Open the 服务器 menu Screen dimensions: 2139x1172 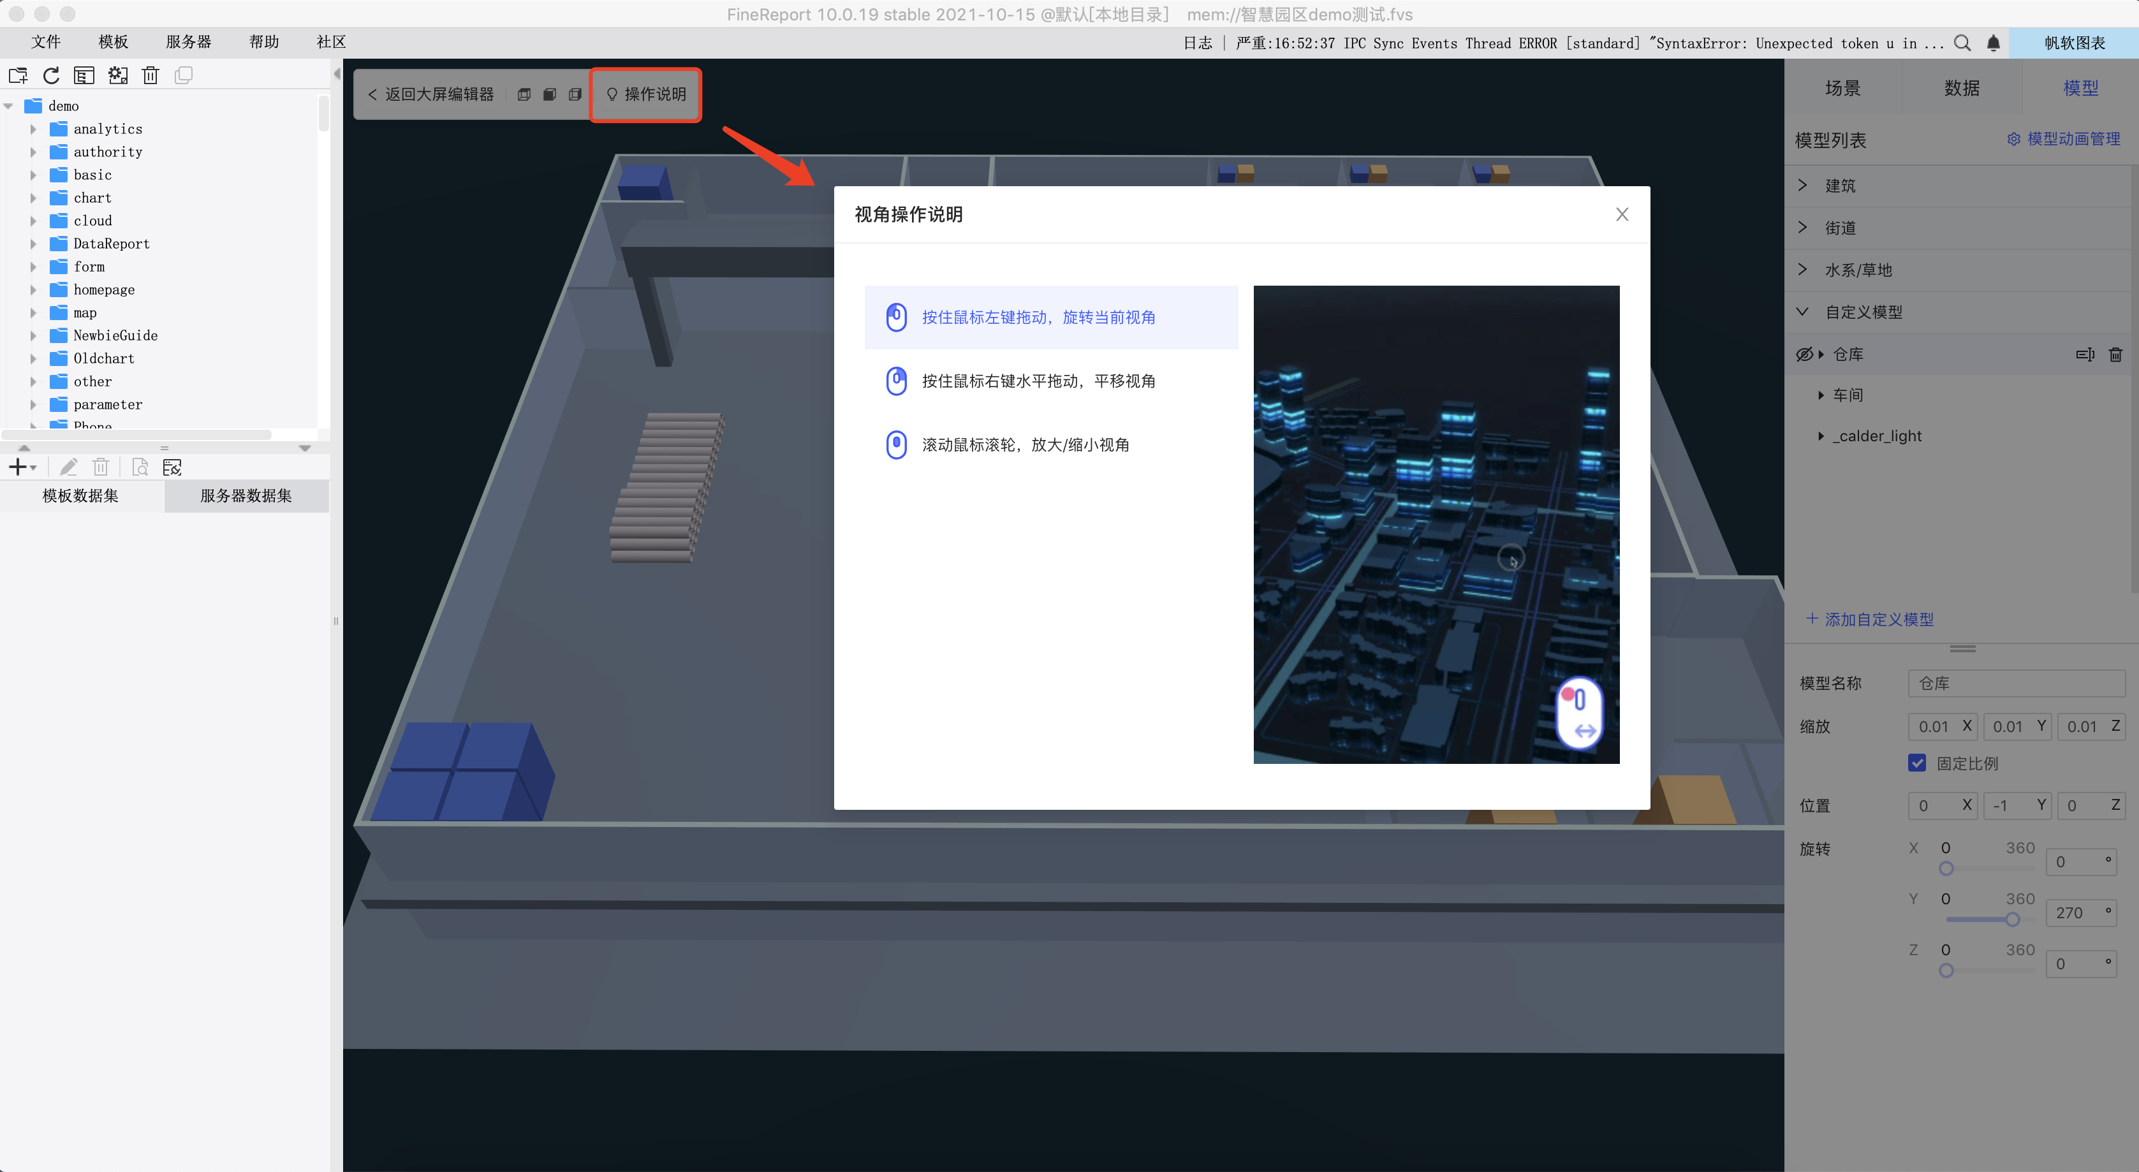point(189,41)
